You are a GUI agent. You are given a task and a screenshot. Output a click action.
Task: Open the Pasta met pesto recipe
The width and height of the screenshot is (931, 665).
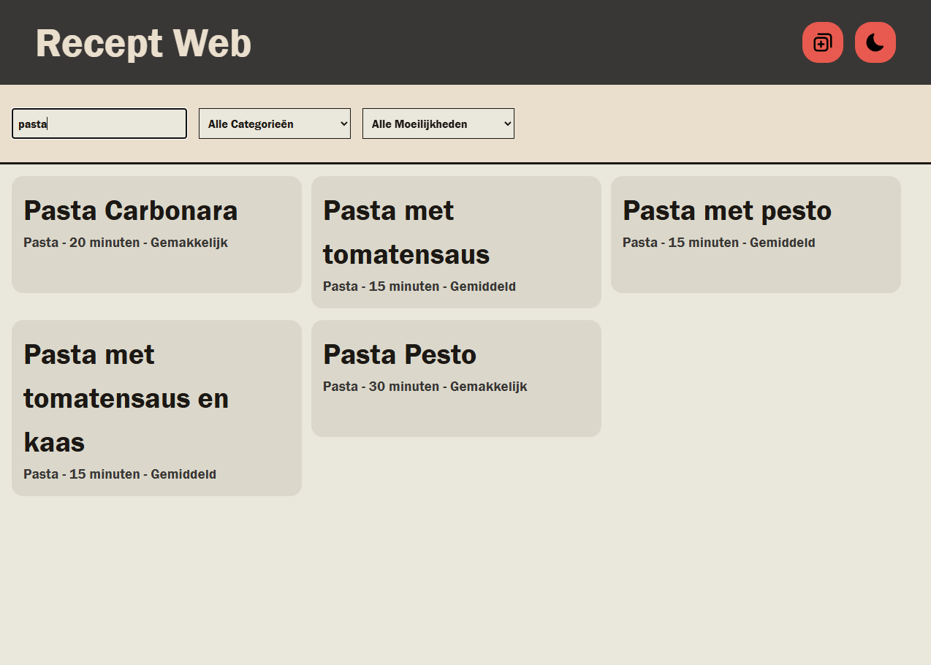(x=756, y=234)
